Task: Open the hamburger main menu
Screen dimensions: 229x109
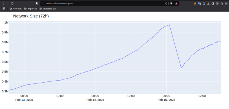Action: pos(226,3)
